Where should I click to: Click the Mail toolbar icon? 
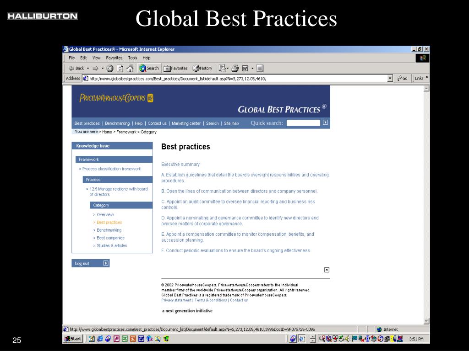pos(222,69)
